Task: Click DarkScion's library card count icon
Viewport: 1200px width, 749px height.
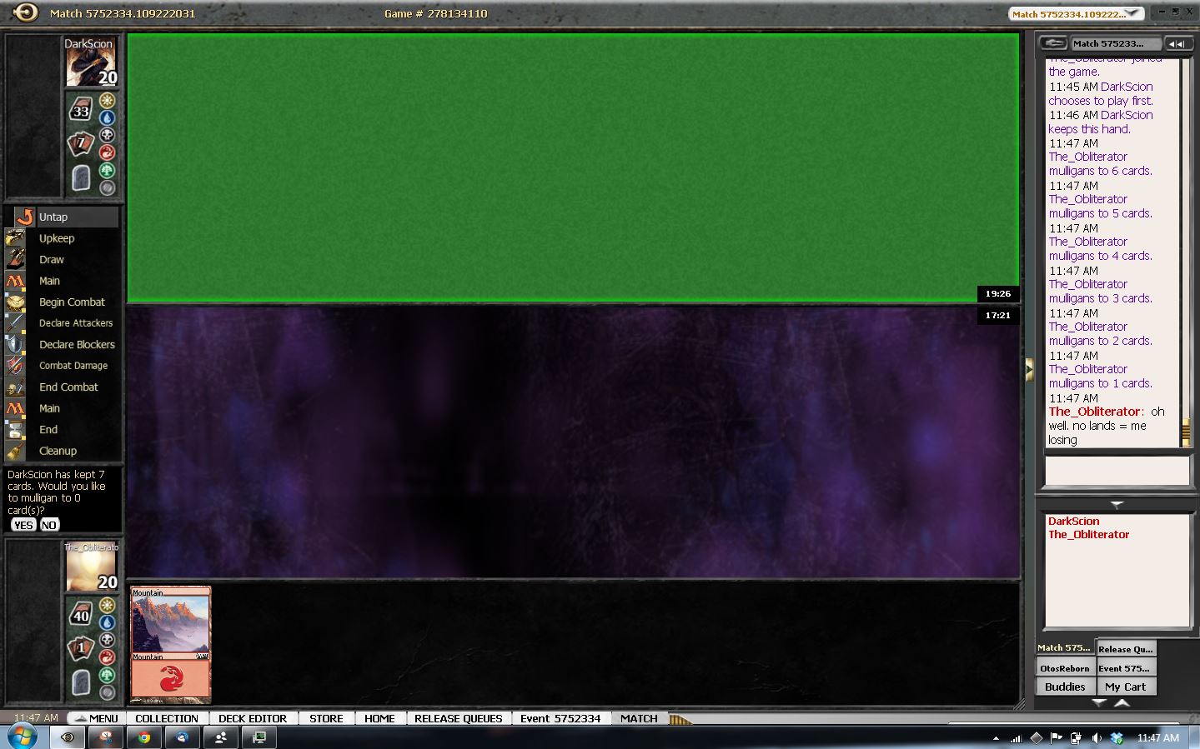Action: click(81, 109)
